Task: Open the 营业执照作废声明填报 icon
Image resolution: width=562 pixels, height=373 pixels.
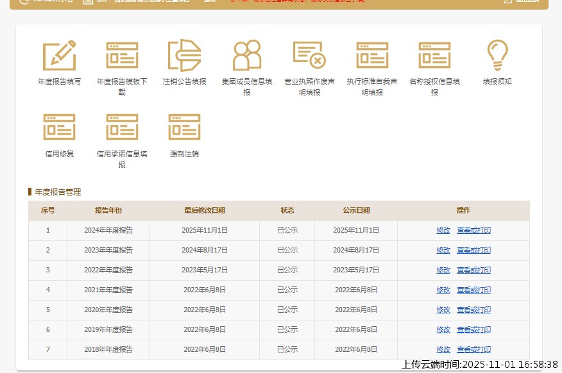Action: pyautogui.click(x=309, y=56)
